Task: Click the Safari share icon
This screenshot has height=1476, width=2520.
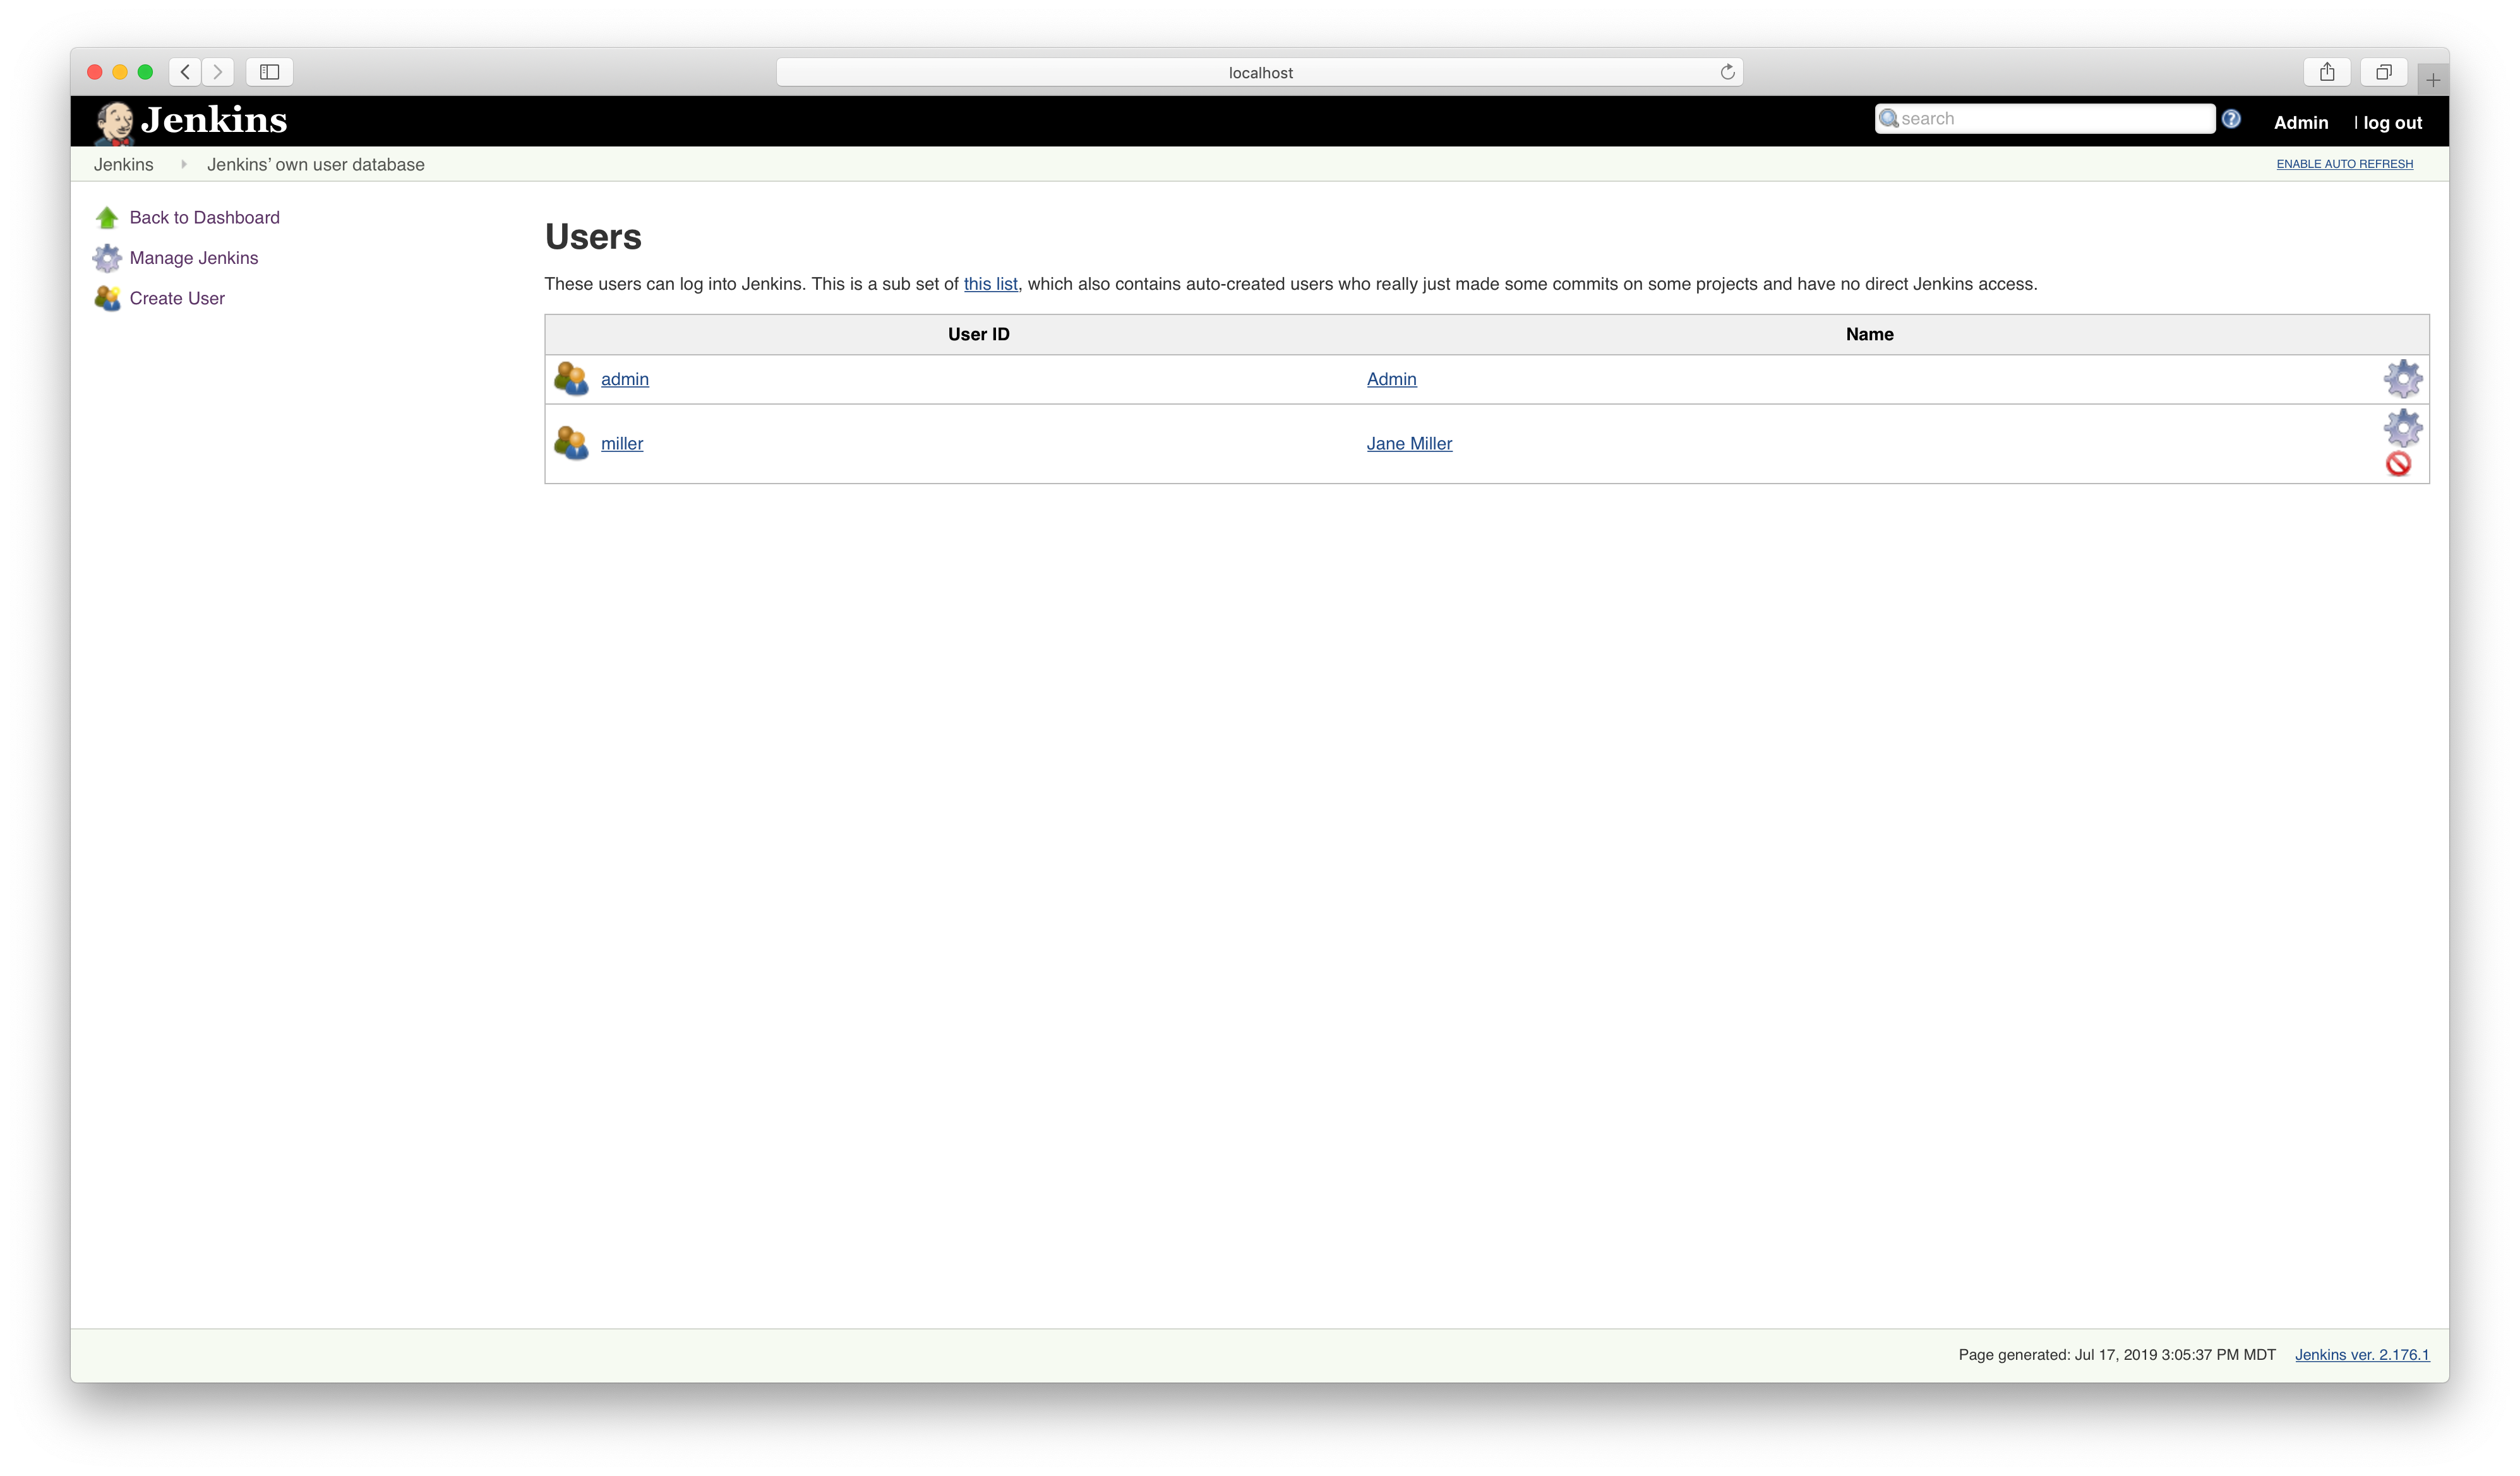Action: 2327,71
